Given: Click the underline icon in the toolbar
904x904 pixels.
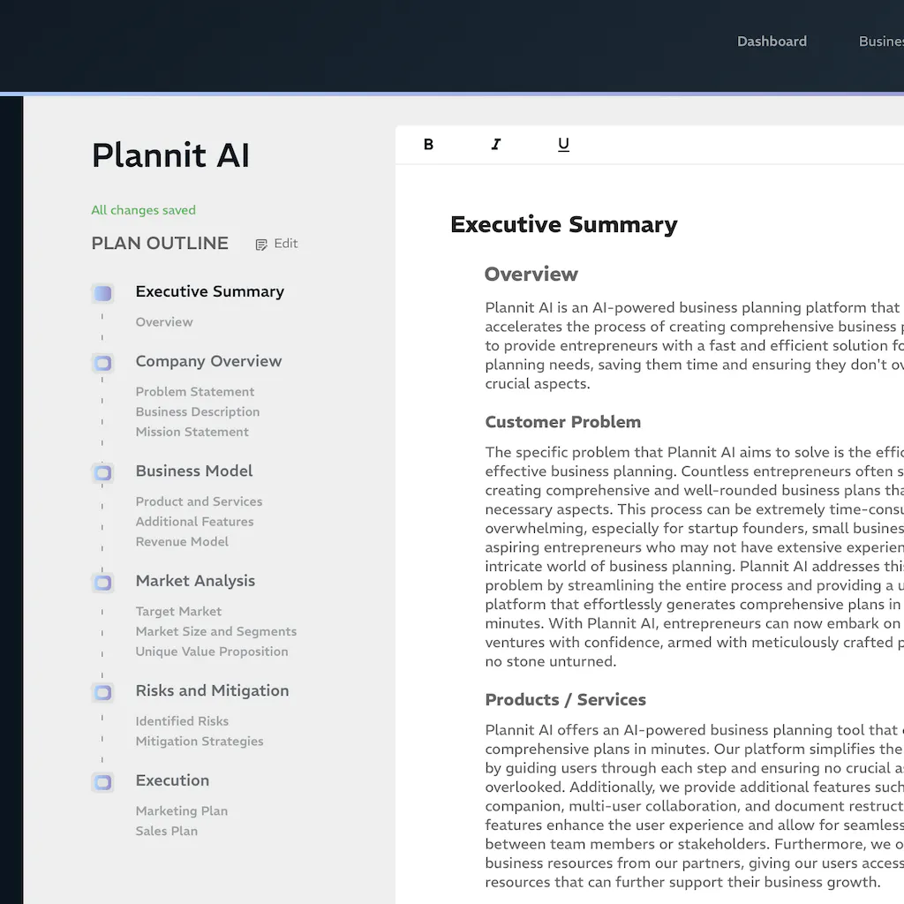Looking at the screenshot, I should coord(563,144).
